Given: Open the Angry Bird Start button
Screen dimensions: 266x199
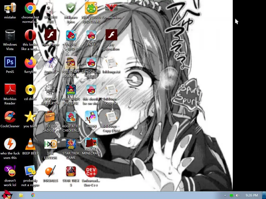Looking at the screenshot, I should [6, 195].
